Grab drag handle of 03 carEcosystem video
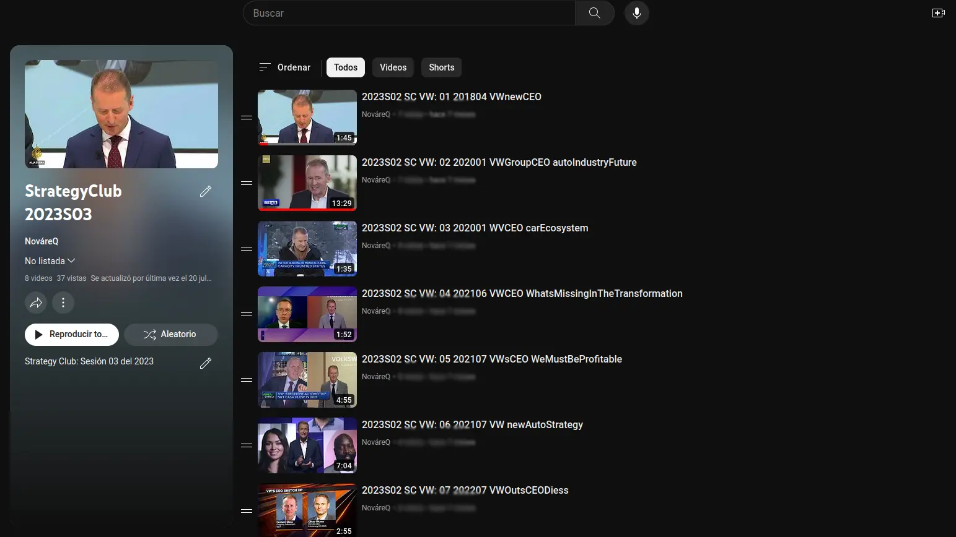The image size is (956, 537). (x=247, y=249)
